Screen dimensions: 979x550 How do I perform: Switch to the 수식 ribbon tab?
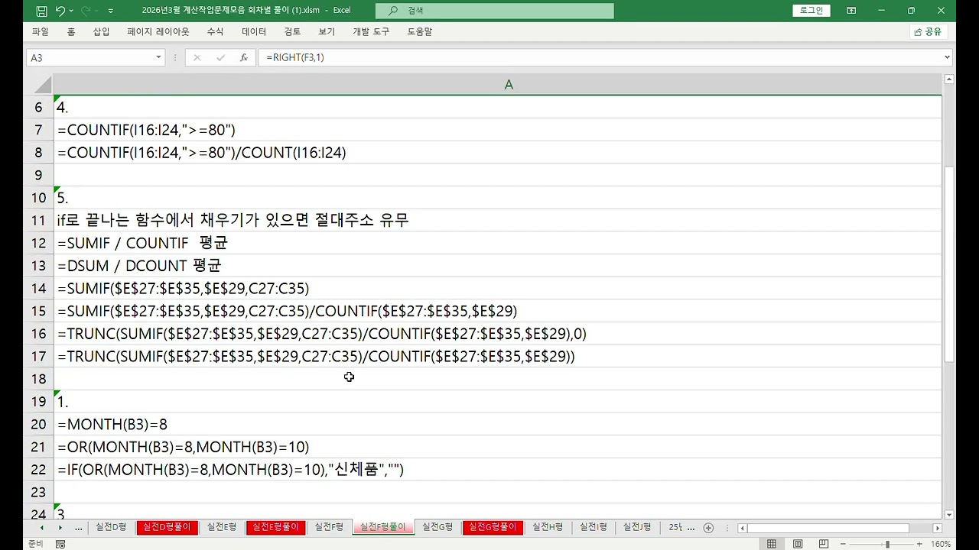click(215, 32)
